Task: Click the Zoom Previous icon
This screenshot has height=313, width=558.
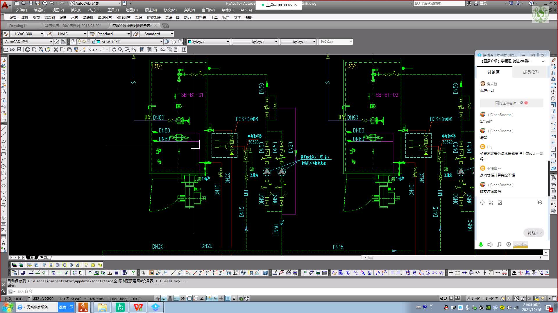Action: click(x=134, y=50)
